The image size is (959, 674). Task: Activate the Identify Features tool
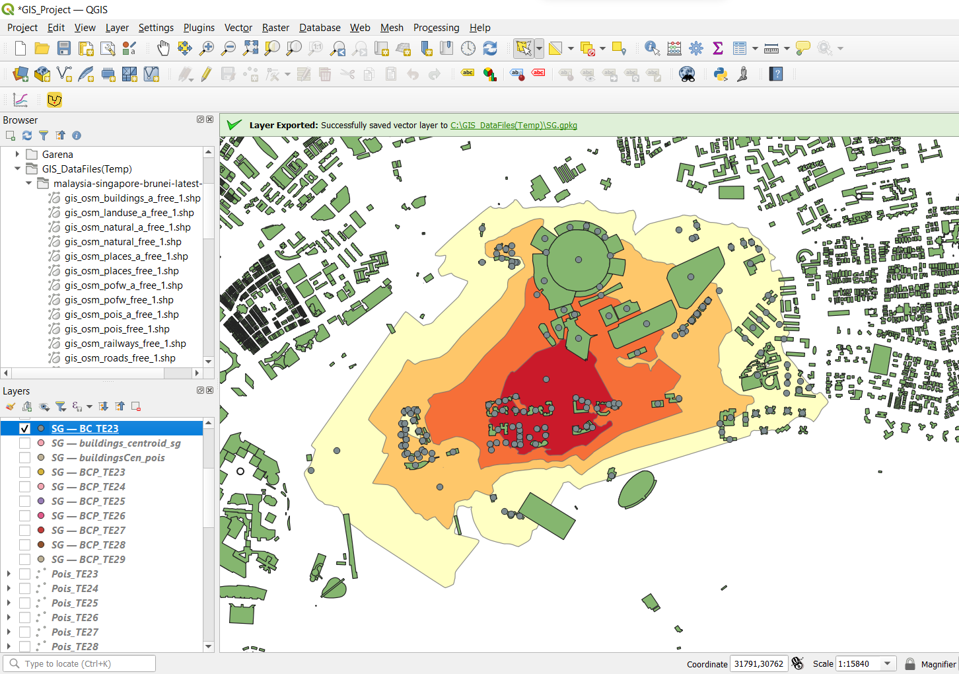point(652,48)
